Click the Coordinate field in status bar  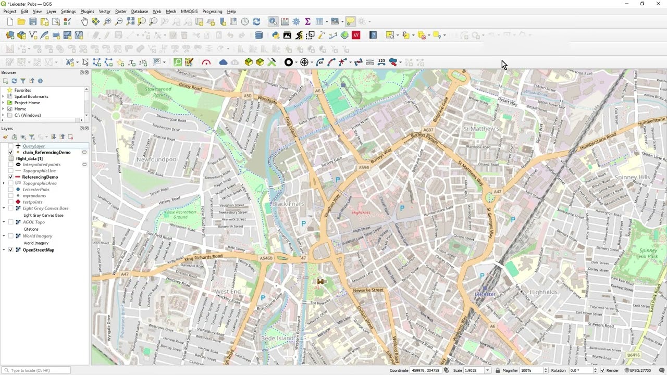pos(425,370)
